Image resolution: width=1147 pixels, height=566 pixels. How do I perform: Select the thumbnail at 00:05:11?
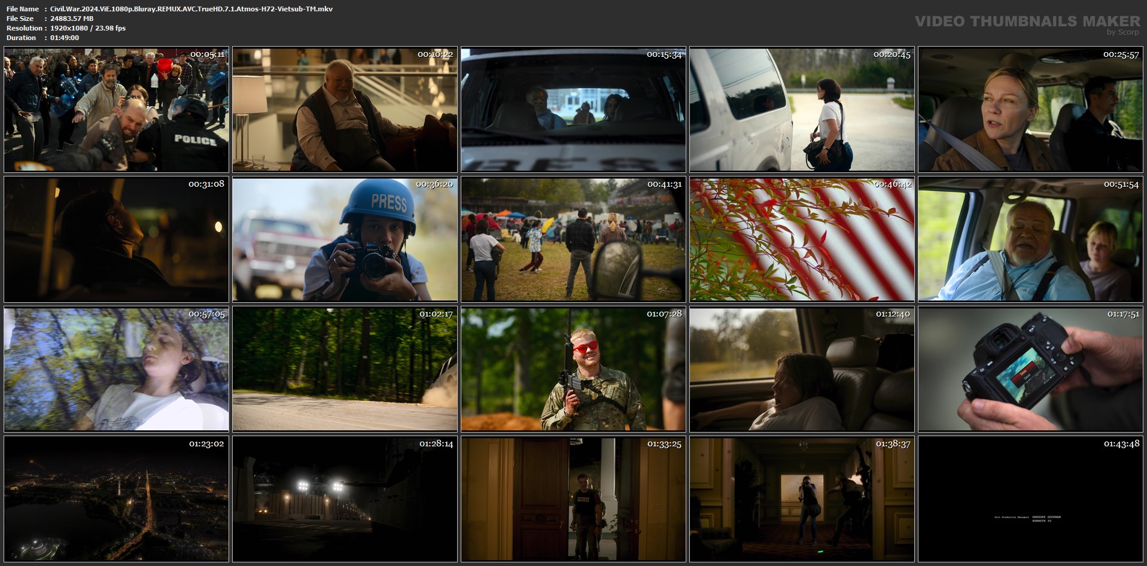pos(117,110)
